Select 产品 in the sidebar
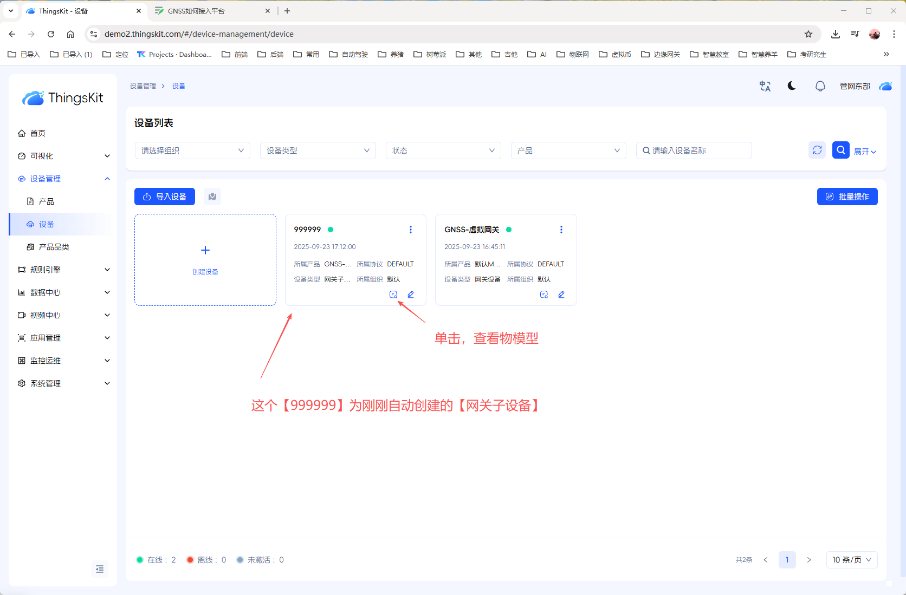This screenshot has width=906, height=595. click(x=47, y=201)
